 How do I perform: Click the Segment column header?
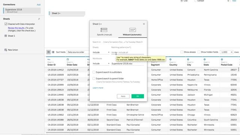coord(155,65)
